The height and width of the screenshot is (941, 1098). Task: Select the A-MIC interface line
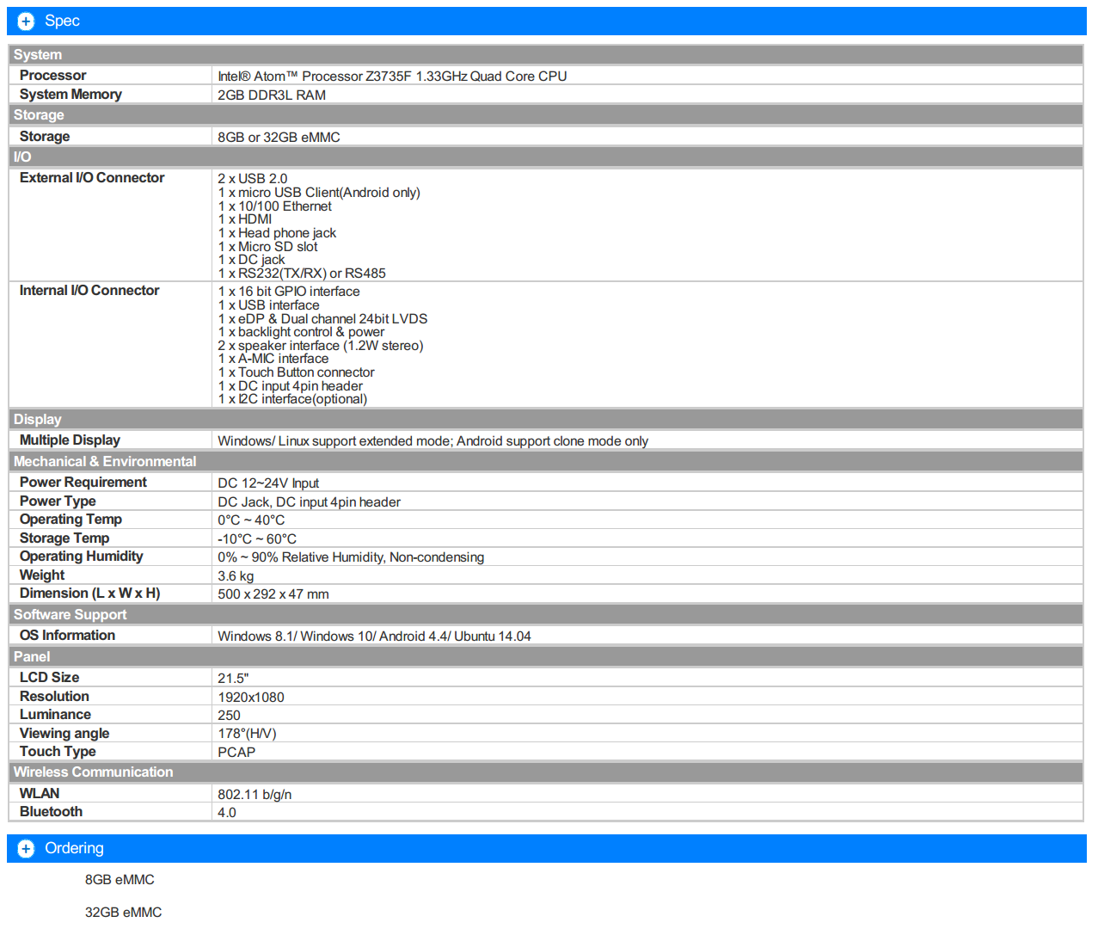point(273,359)
